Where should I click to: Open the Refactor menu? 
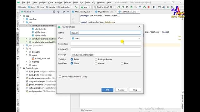[67, 2]
